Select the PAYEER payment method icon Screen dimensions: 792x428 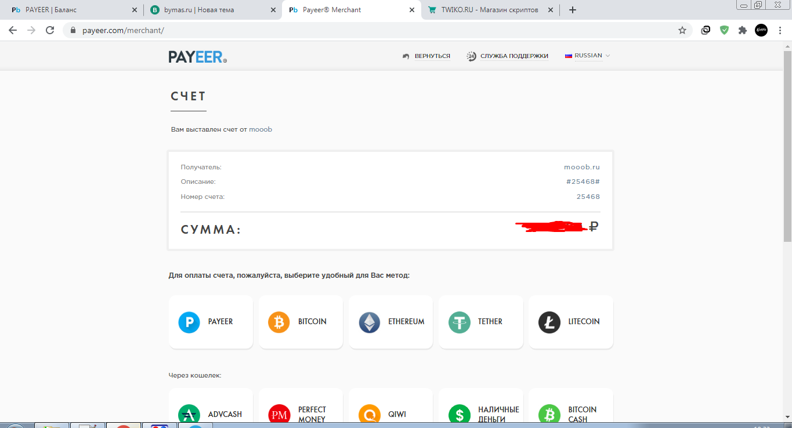pyautogui.click(x=189, y=322)
